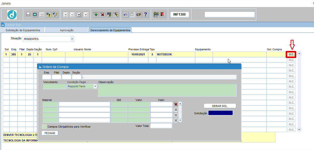314x150 pixels.
Task: Click the dark blue Solicitação field
Action: pos(221,113)
